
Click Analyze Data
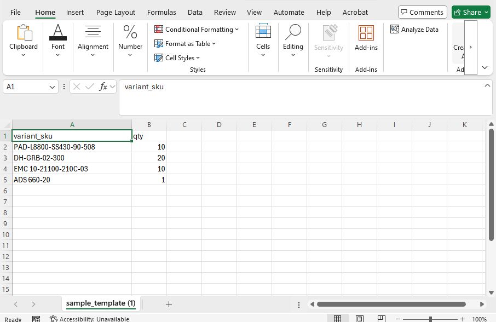[x=414, y=30]
